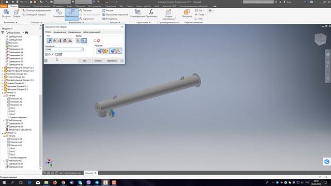The image size is (331, 186).
Task: Toggle the show preview checkbox
Action: coord(46,54)
